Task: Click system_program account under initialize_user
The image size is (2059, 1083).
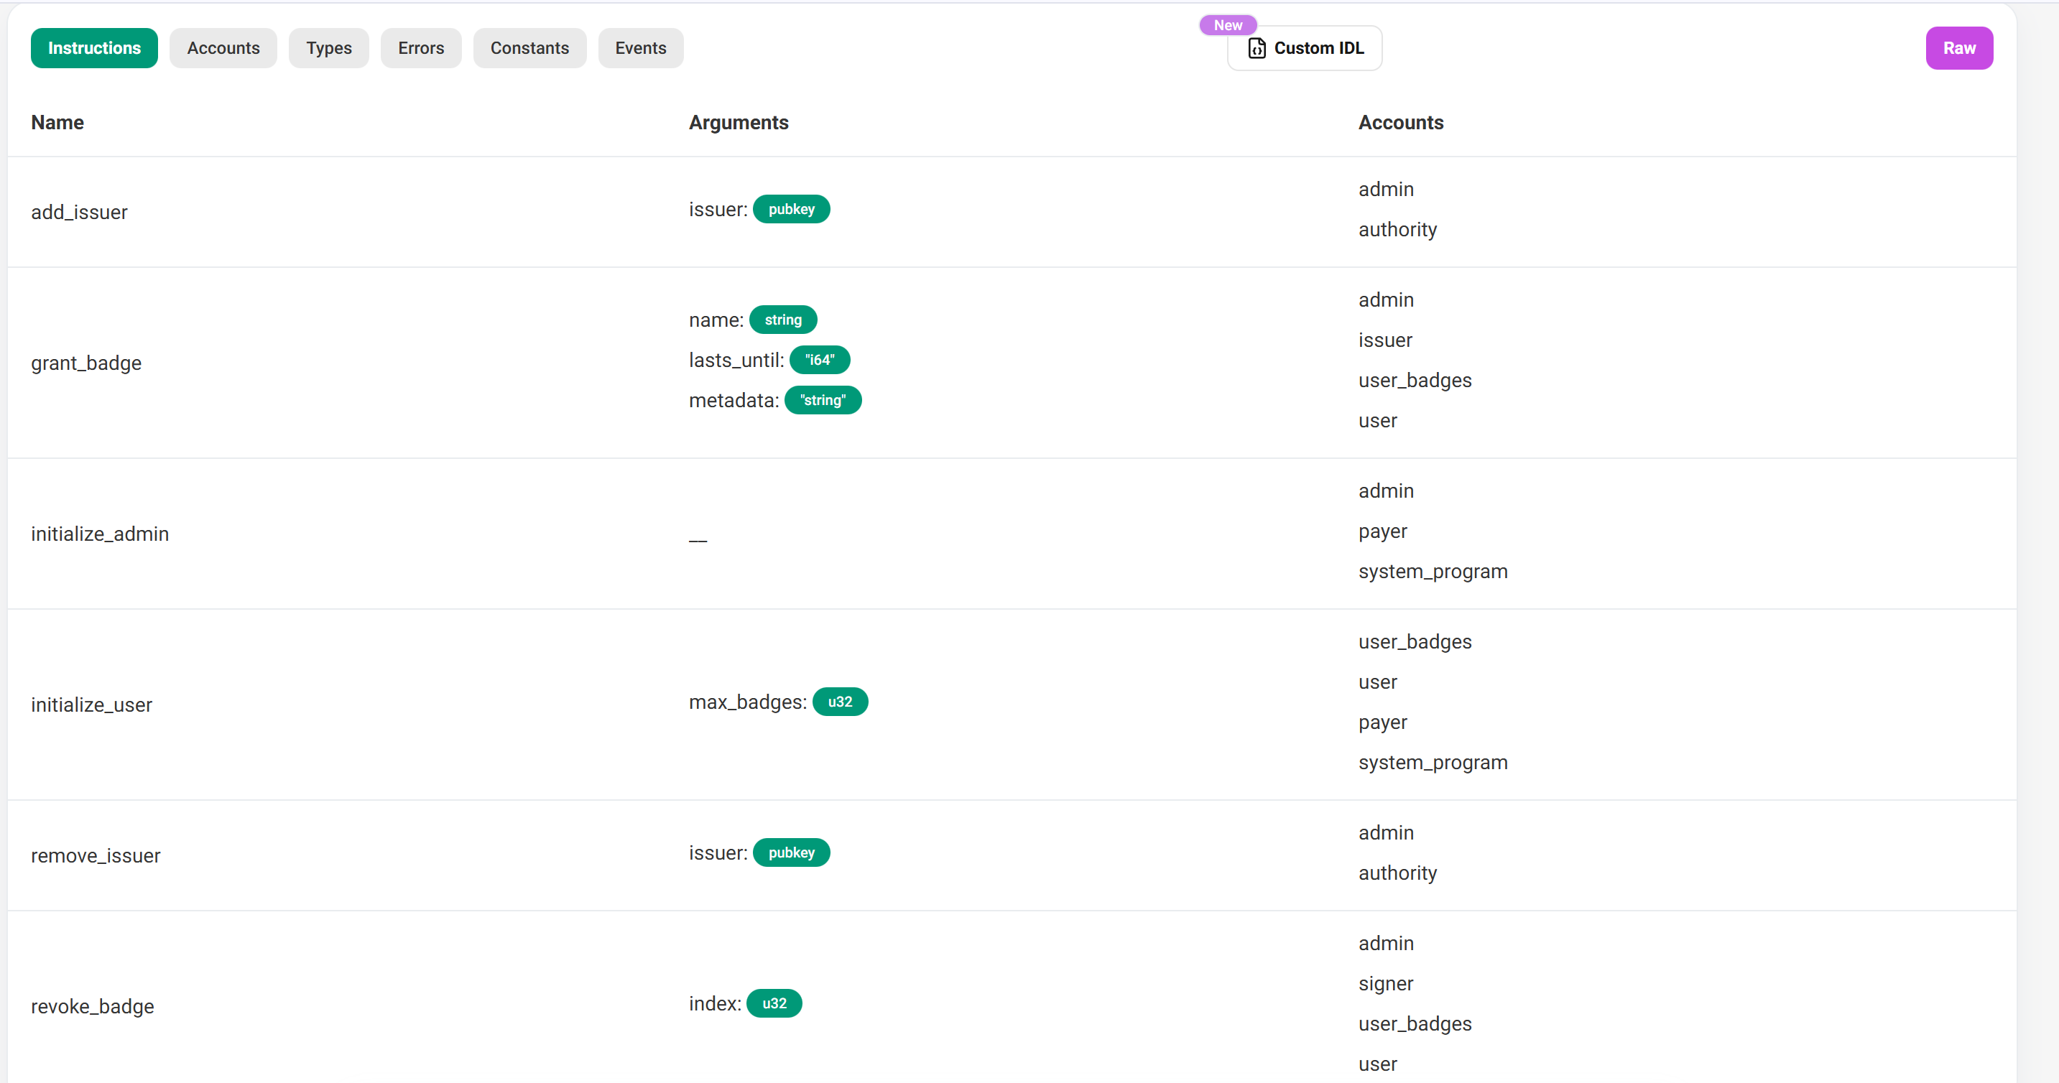Action: [1433, 763]
